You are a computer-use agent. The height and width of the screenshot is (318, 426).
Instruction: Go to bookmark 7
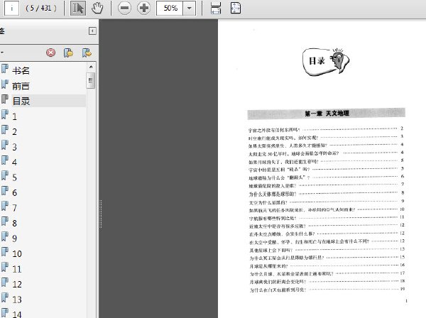click(x=14, y=208)
